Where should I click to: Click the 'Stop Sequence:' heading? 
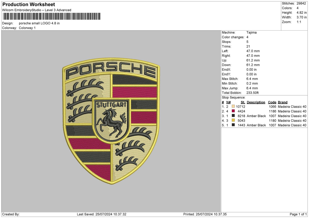click(234, 97)
